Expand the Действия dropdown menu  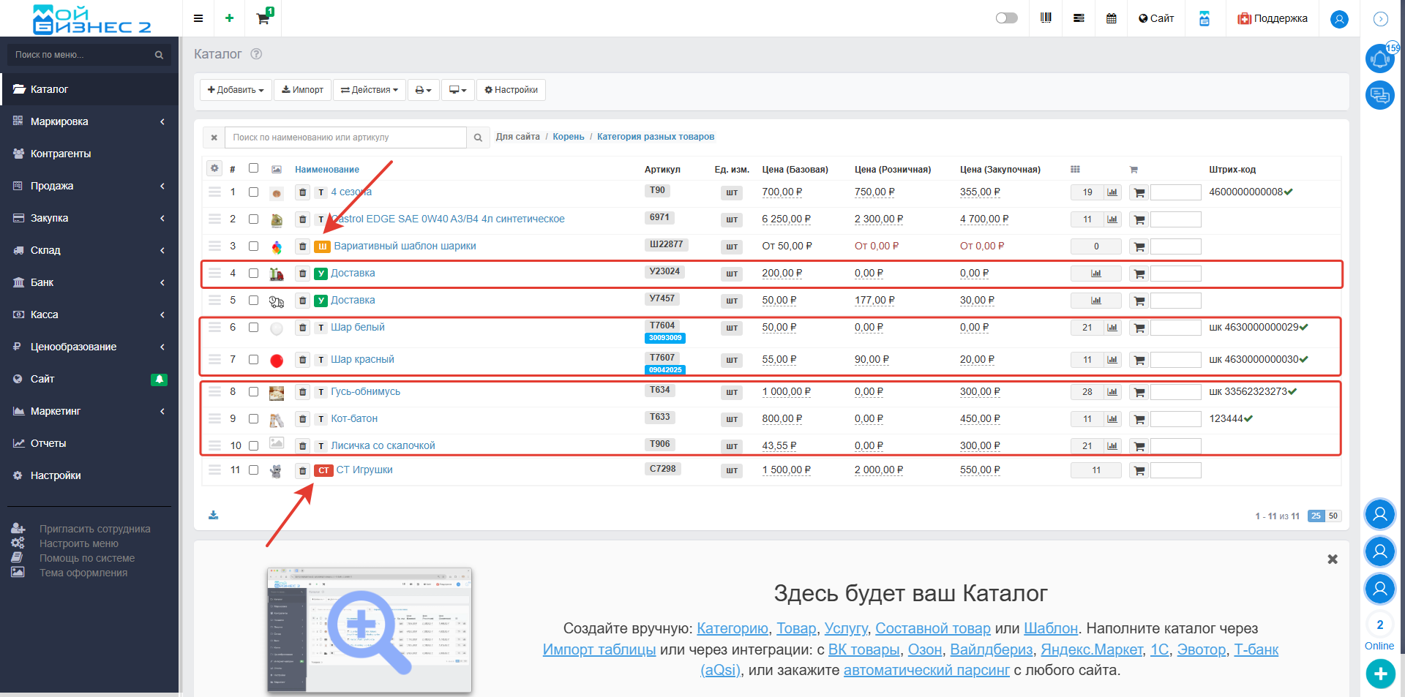tap(370, 90)
